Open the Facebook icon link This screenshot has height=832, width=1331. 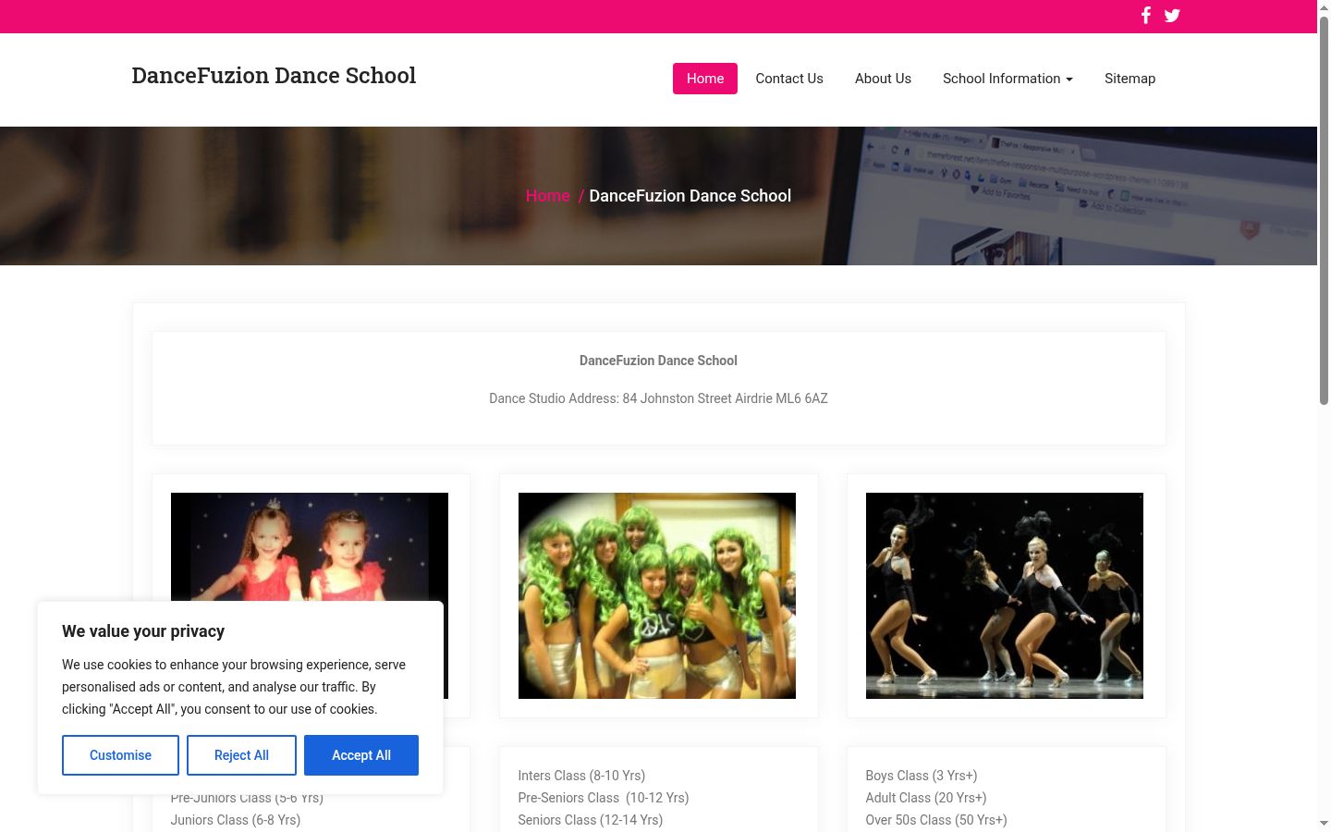point(1145,15)
